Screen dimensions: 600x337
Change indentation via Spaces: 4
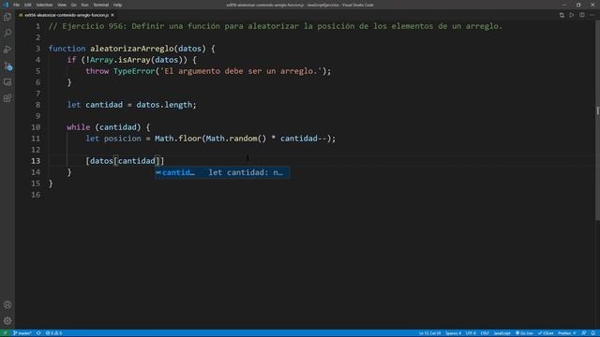pos(453,333)
